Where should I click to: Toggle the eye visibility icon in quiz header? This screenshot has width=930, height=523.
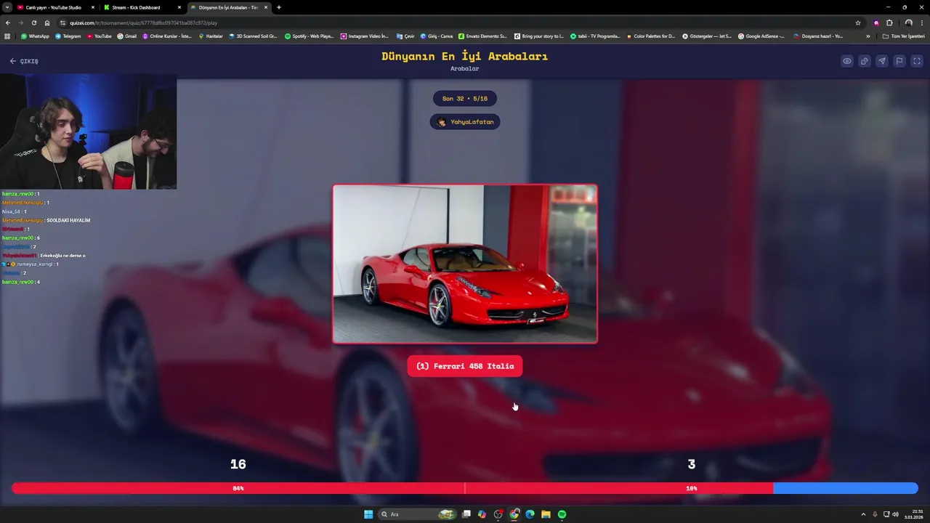click(847, 61)
